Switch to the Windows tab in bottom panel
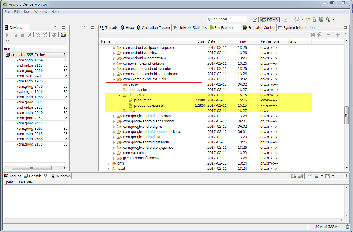This screenshot has height=232, width=353. coord(61,176)
